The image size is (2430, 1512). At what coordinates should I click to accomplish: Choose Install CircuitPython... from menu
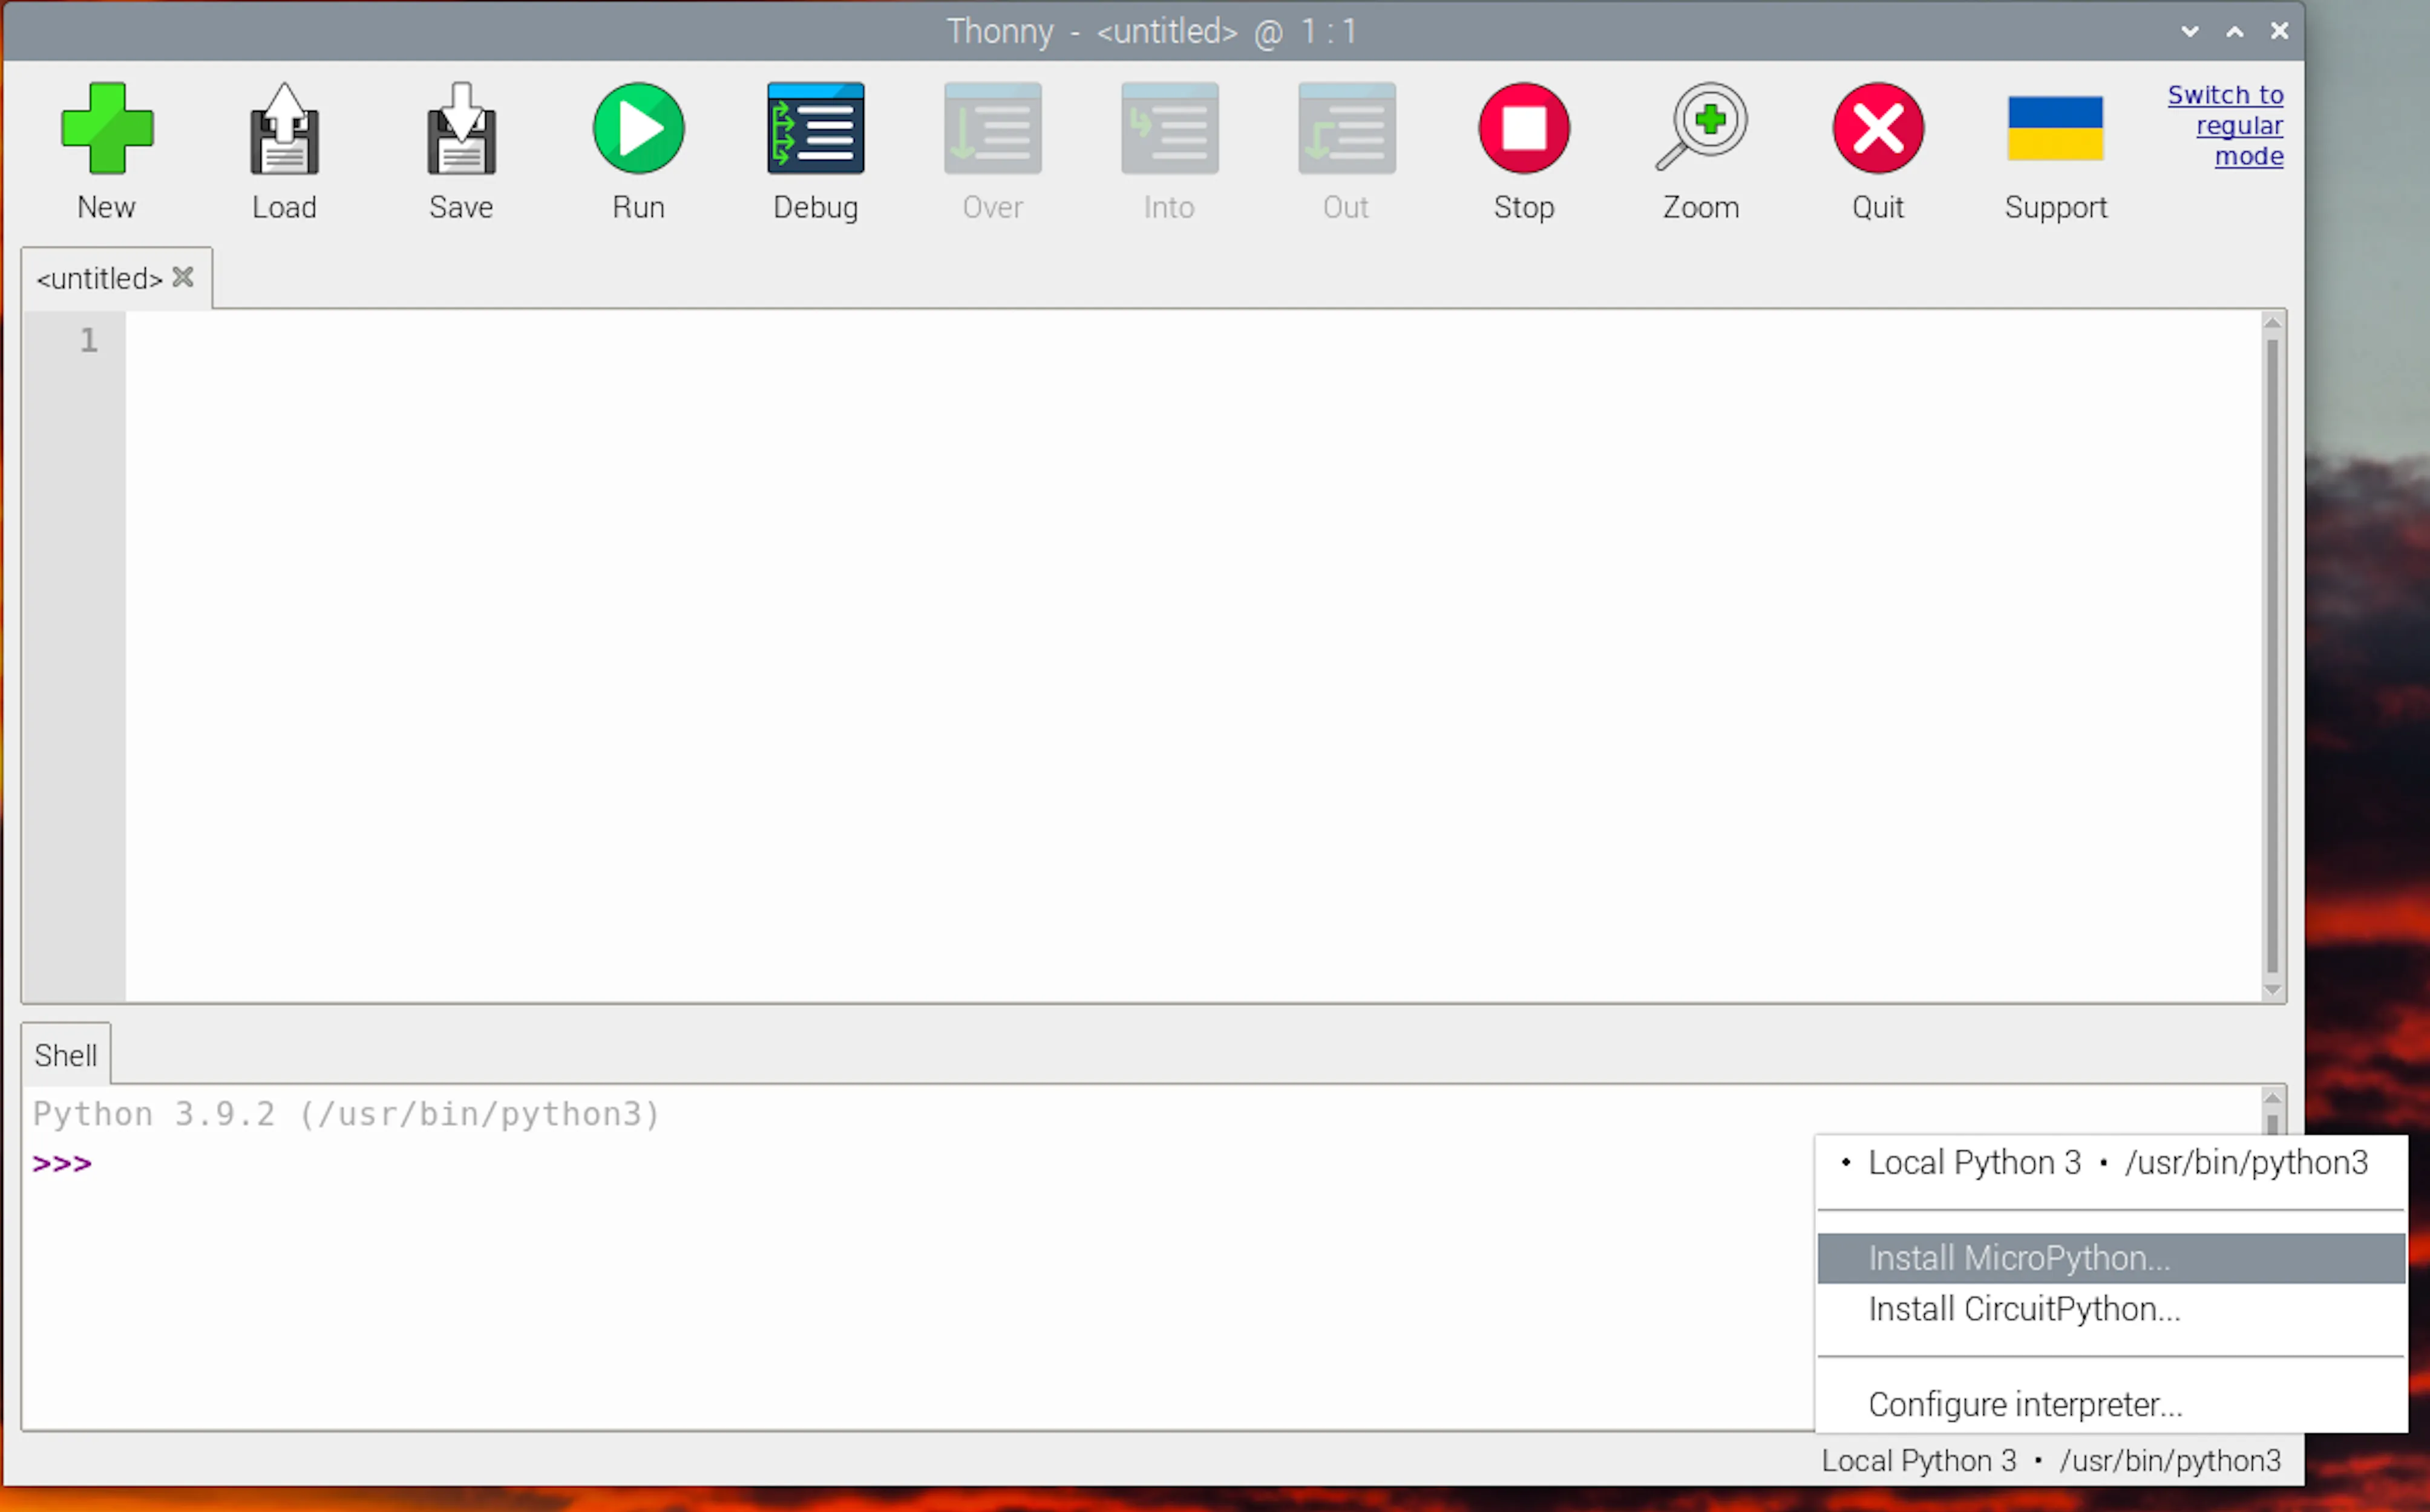pyautogui.click(x=2111, y=1309)
